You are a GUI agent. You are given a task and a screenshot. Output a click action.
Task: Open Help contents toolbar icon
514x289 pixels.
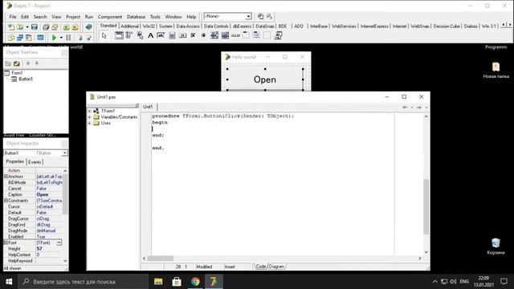[x=88, y=27]
